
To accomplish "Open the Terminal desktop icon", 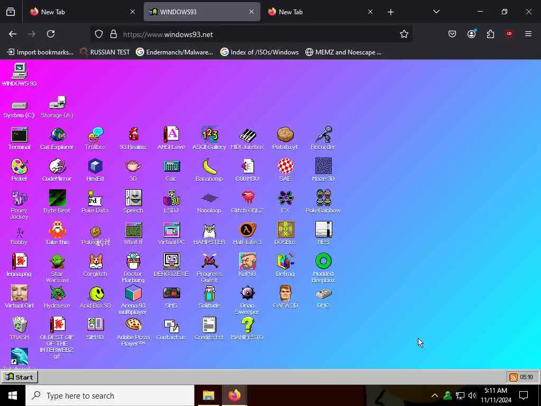I will click(20, 139).
